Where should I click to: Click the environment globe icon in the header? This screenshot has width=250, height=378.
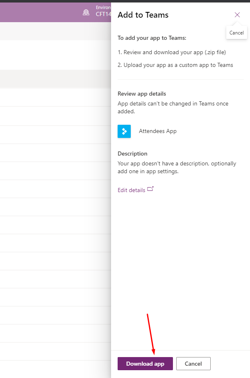[86, 13]
